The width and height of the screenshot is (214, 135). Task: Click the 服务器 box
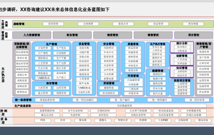tap(83, 120)
